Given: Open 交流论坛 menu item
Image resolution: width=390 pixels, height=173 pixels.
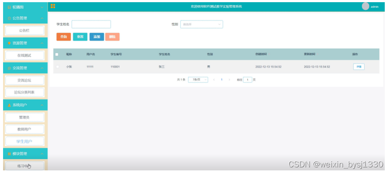Looking at the screenshot, I should click(24, 80).
